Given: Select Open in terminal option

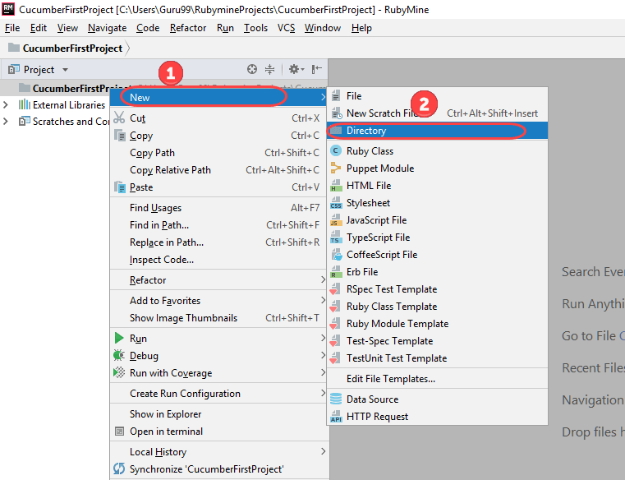Looking at the screenshot, I should click(x=166, y=432).
